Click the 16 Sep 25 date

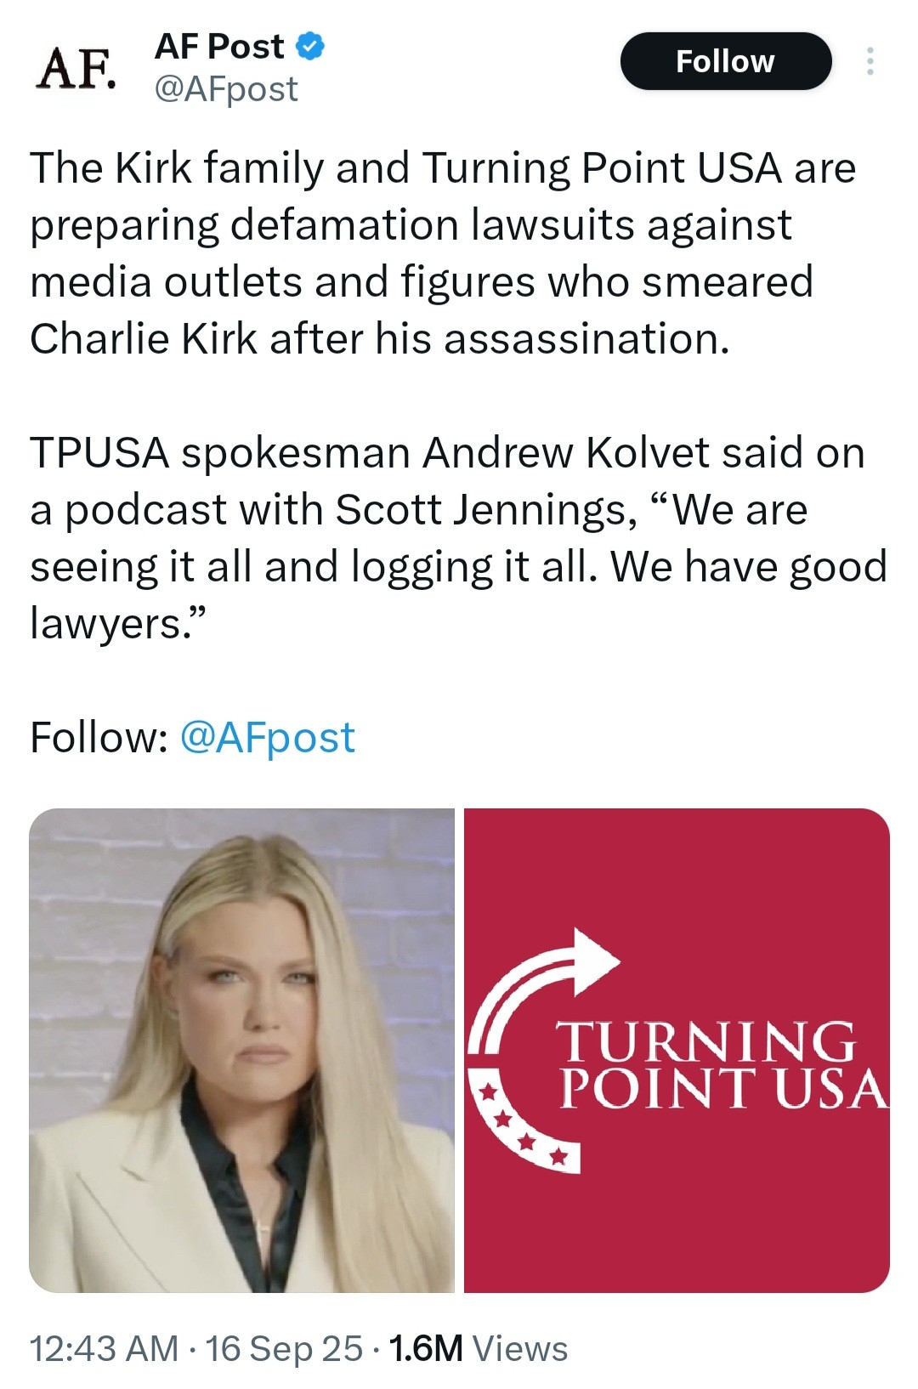point(284,1349)
